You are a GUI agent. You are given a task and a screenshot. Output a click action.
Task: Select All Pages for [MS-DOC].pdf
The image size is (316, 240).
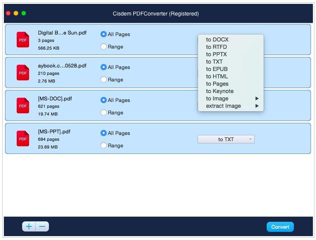coord(103,100)
